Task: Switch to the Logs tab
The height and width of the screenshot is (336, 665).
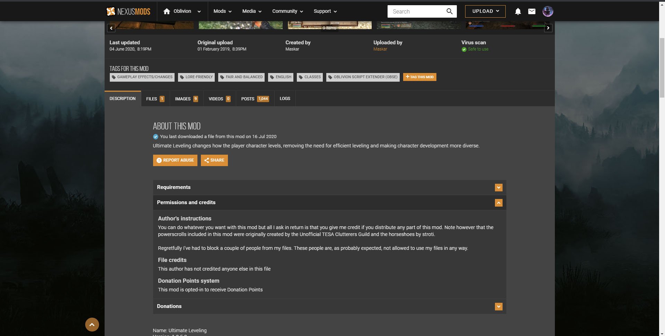Action: (x=285, y=99)
